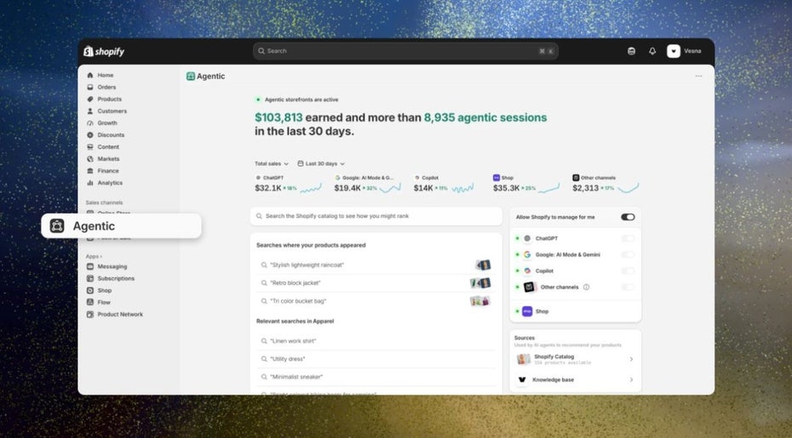Image resolution: width=792 pixels, height=438 pixels.
Task: Click the Messaging app icon
Action: tap(90, 266)
